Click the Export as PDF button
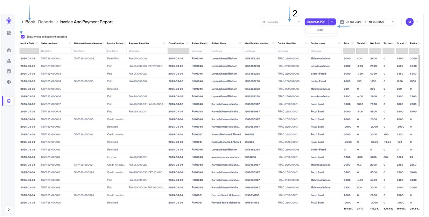The width and height of the screenshot is (429, 217). tap(316, 22)
